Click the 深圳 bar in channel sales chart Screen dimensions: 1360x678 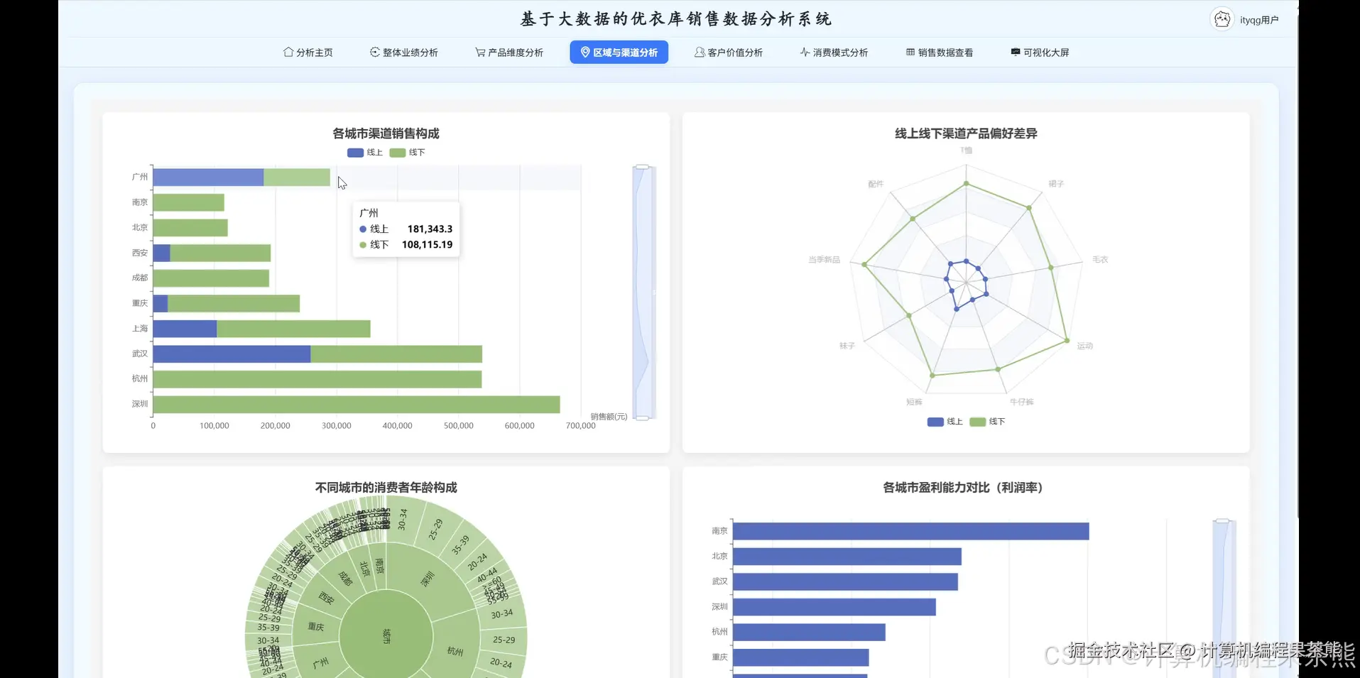(x=357, y=405)
